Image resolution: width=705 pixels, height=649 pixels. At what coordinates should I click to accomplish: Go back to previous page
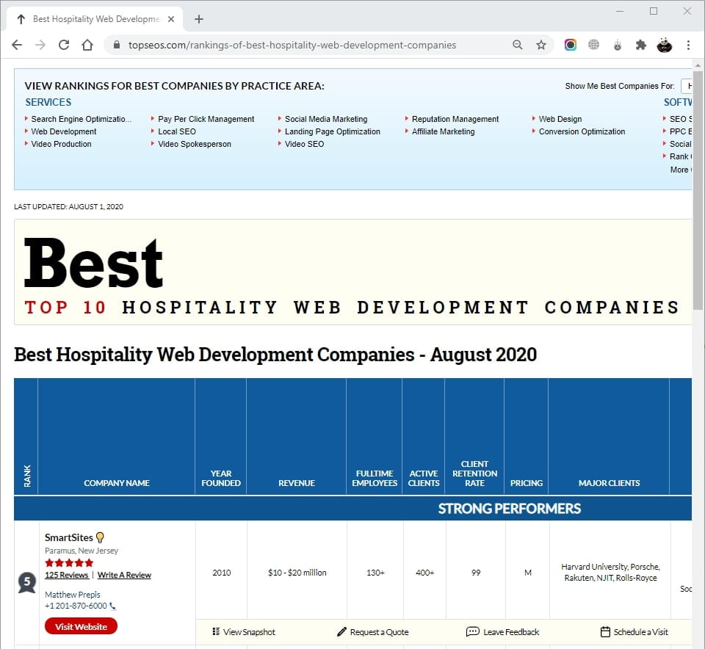click(17, 45)
